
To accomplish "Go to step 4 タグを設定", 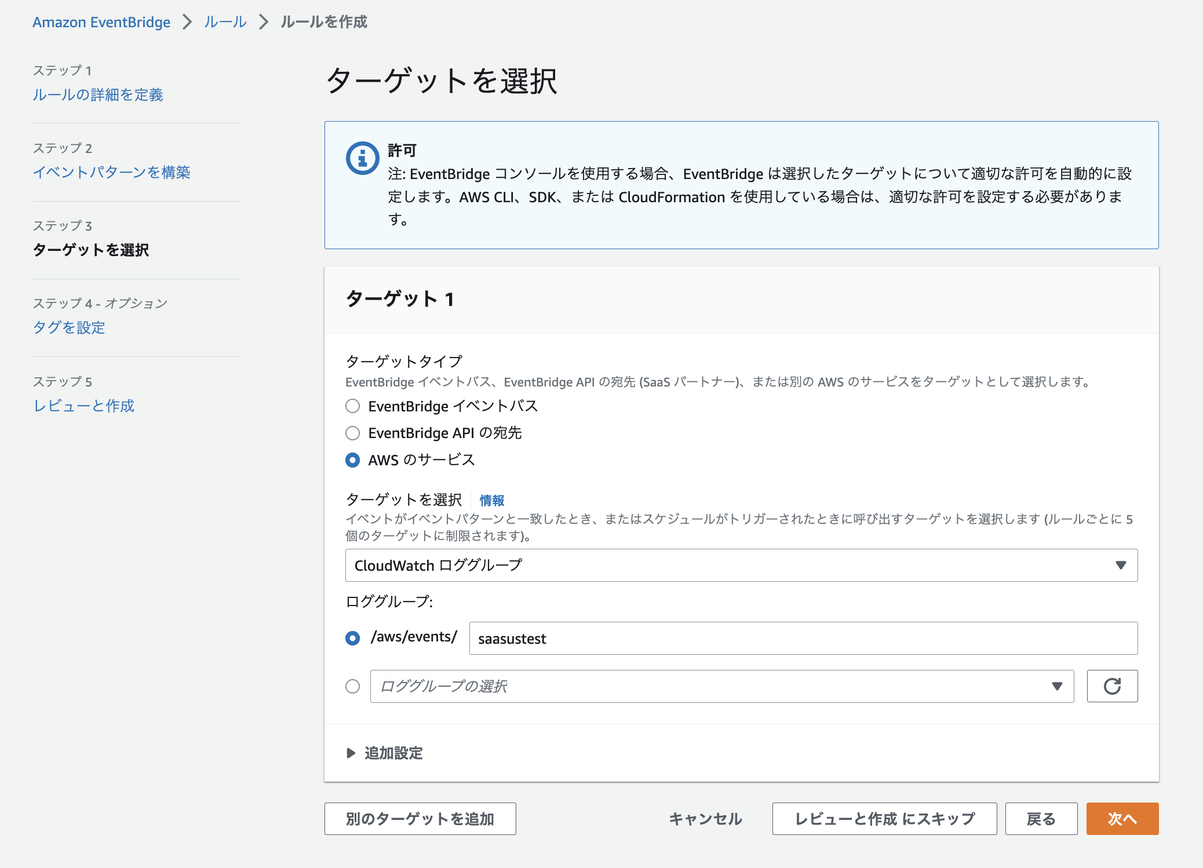I will (69, 327).
